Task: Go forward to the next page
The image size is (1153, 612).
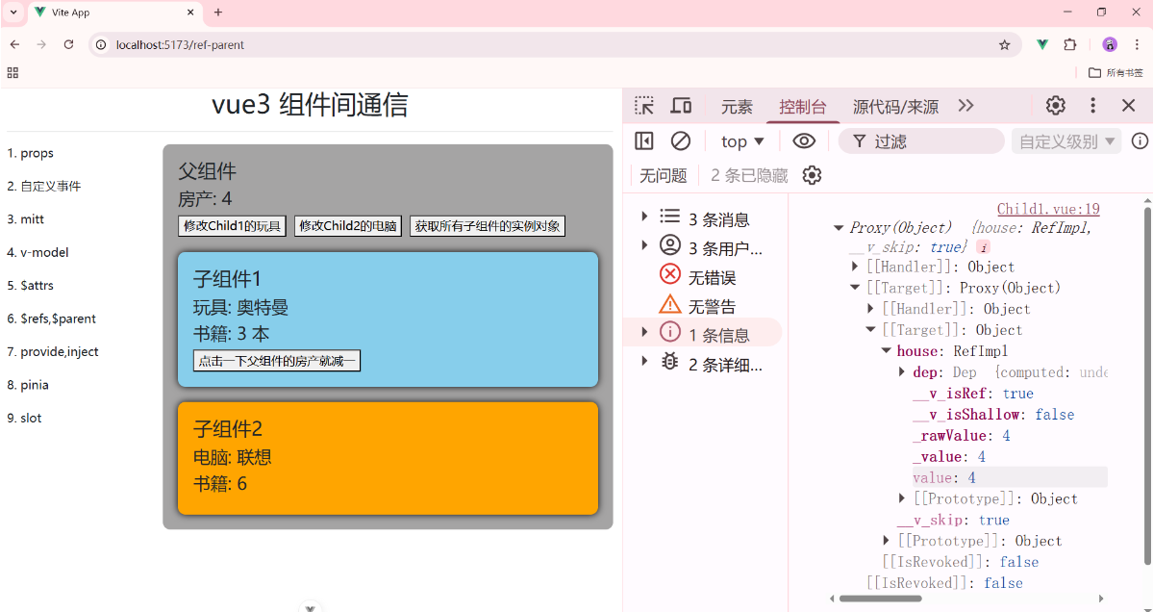Action: click(41, 45)
